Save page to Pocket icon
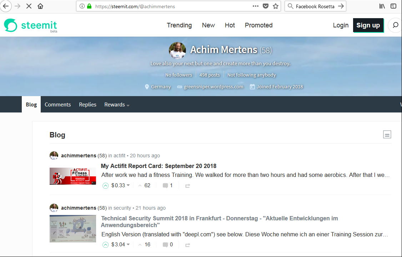Screen dimensions: 402x257 [266, 6]
